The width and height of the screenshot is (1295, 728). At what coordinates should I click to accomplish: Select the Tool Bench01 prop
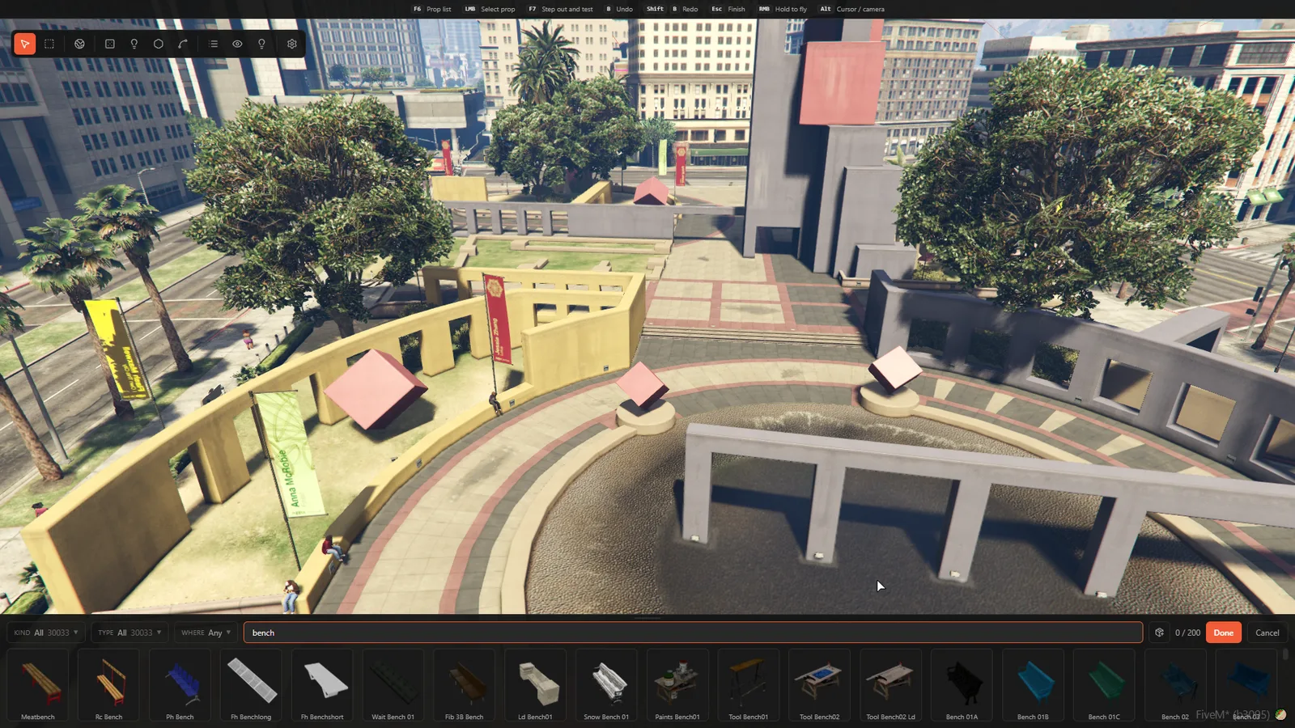[748, 685]
